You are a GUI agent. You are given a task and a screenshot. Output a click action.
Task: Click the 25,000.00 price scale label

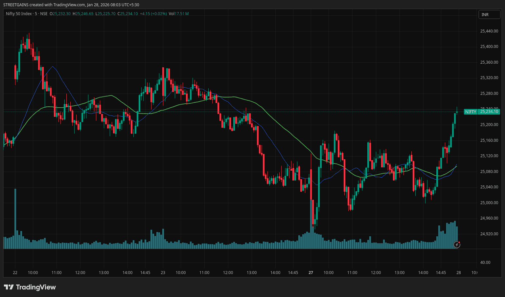(x=489, y=203)
